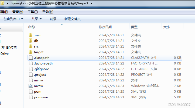Click the db folder icon
Viewport: 195px width, 108px height.
pos(30,41)
